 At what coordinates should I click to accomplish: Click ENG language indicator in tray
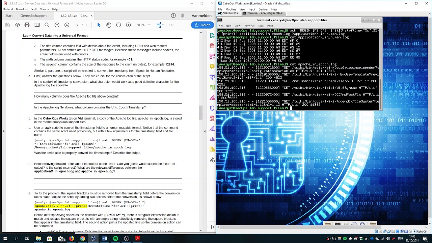pos(400,239)
